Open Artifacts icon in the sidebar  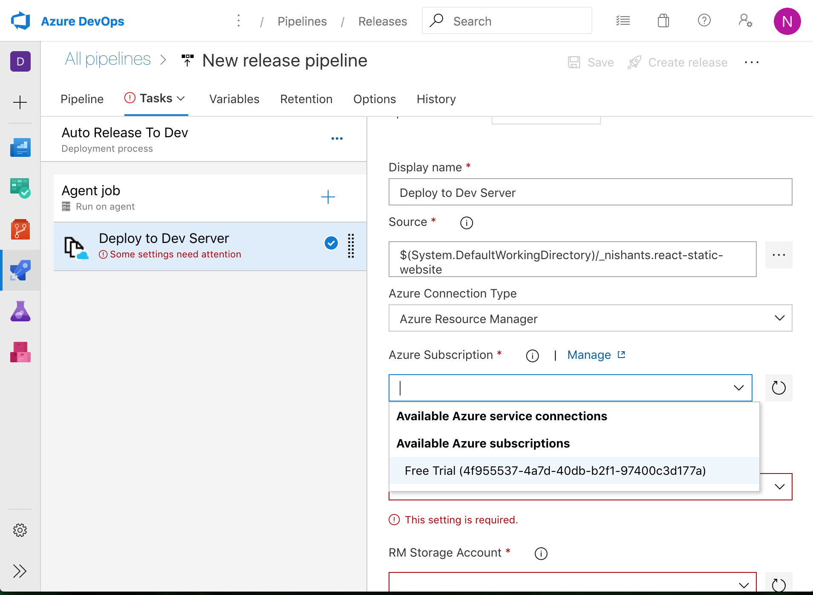20,352
